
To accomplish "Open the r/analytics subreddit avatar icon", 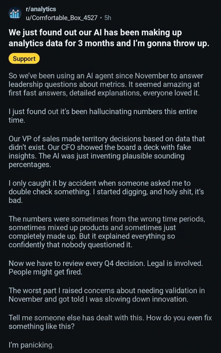I will pos(14,13).
